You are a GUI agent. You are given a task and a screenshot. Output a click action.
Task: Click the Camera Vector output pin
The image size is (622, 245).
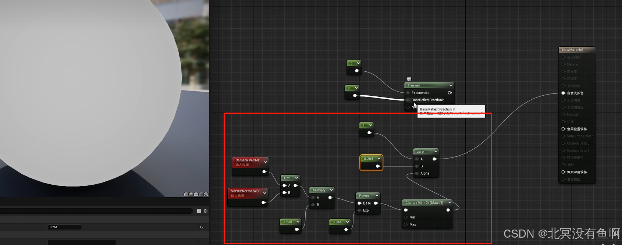tap(264, 172)
